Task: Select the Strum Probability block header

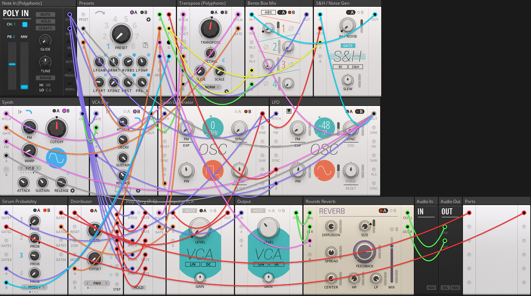Action: point(34,202)
